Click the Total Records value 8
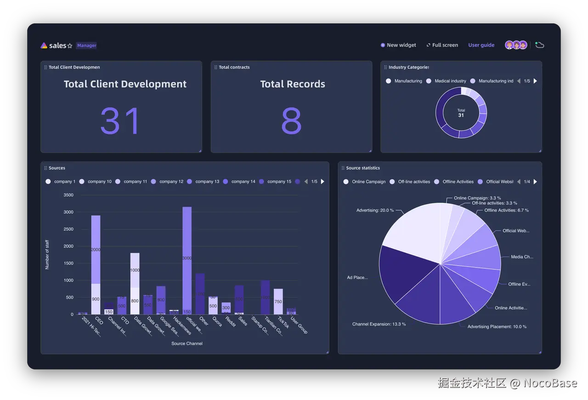This screenshot has height=400, width=588. 291,121
